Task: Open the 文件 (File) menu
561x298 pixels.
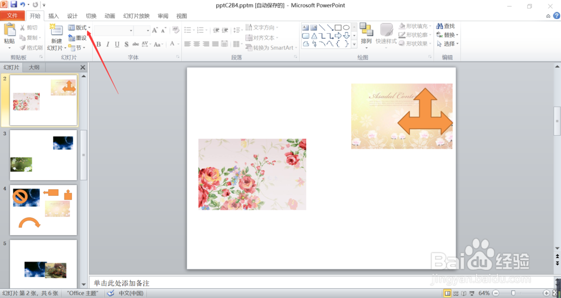Action: 12,15
